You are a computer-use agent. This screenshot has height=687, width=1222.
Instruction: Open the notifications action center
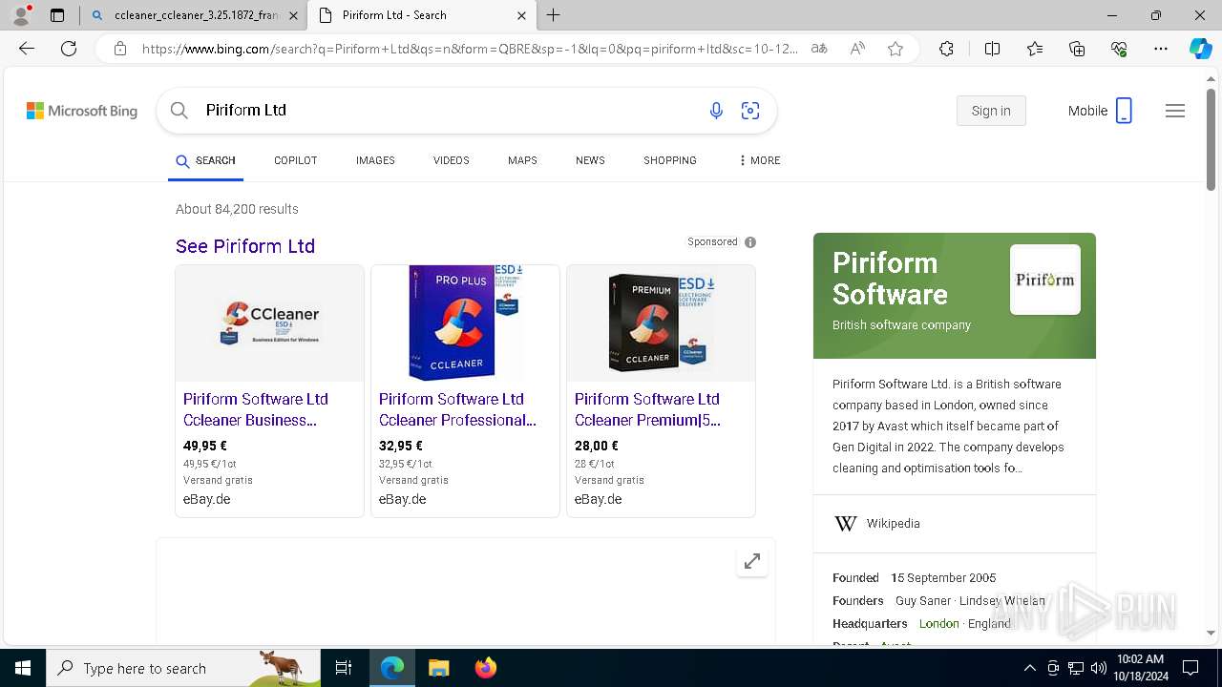[x=1190, y=668]
